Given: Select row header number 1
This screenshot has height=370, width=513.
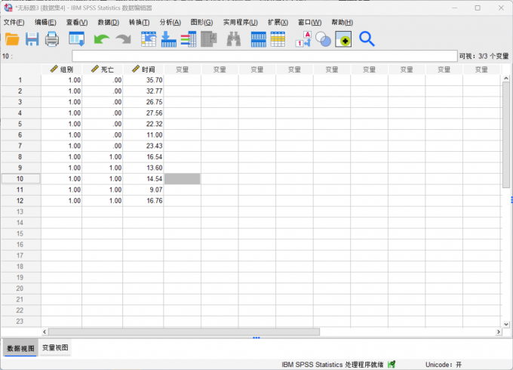Looking at the screenshot, I should pyautogui.click(x=20, y=80).
